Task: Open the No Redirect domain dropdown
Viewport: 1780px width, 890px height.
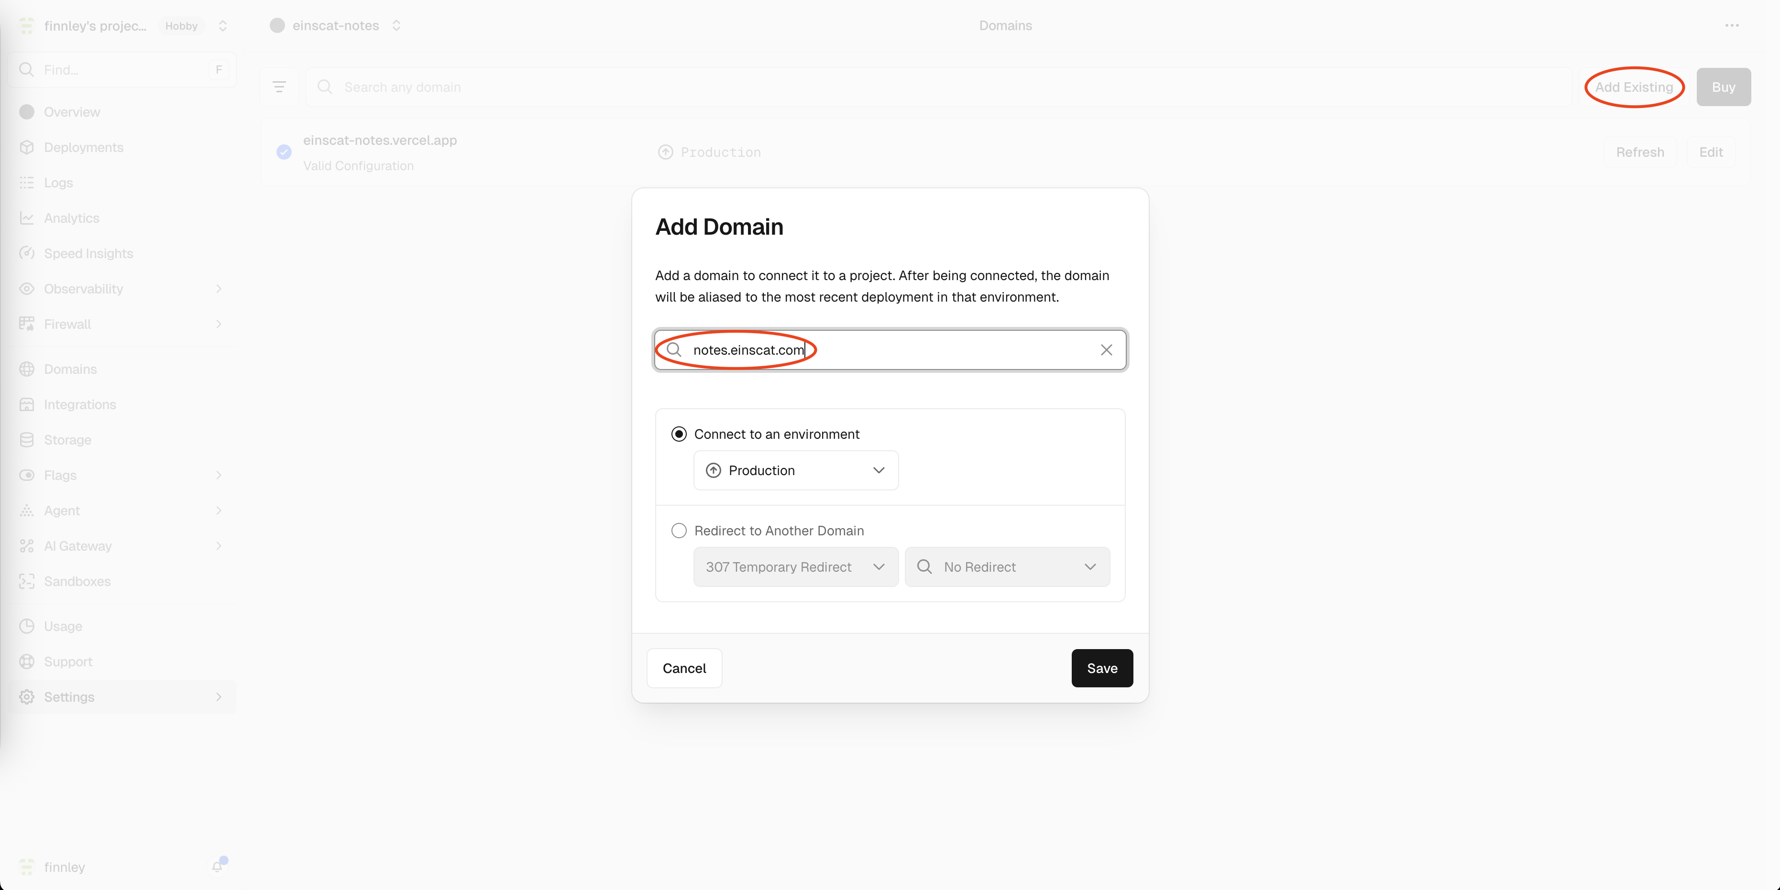Action: (1007, 567)
